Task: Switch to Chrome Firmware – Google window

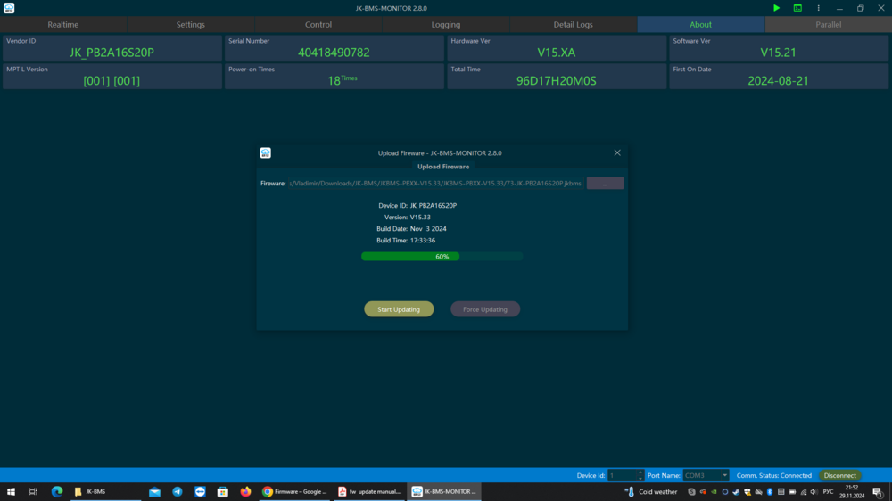Action: (294, 492)
